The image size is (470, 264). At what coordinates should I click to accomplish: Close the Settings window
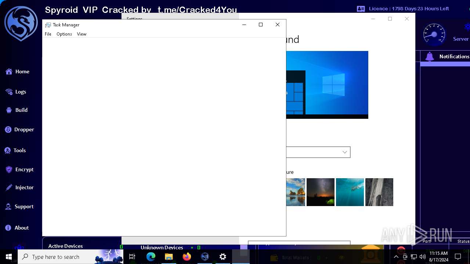click(406, 19)
